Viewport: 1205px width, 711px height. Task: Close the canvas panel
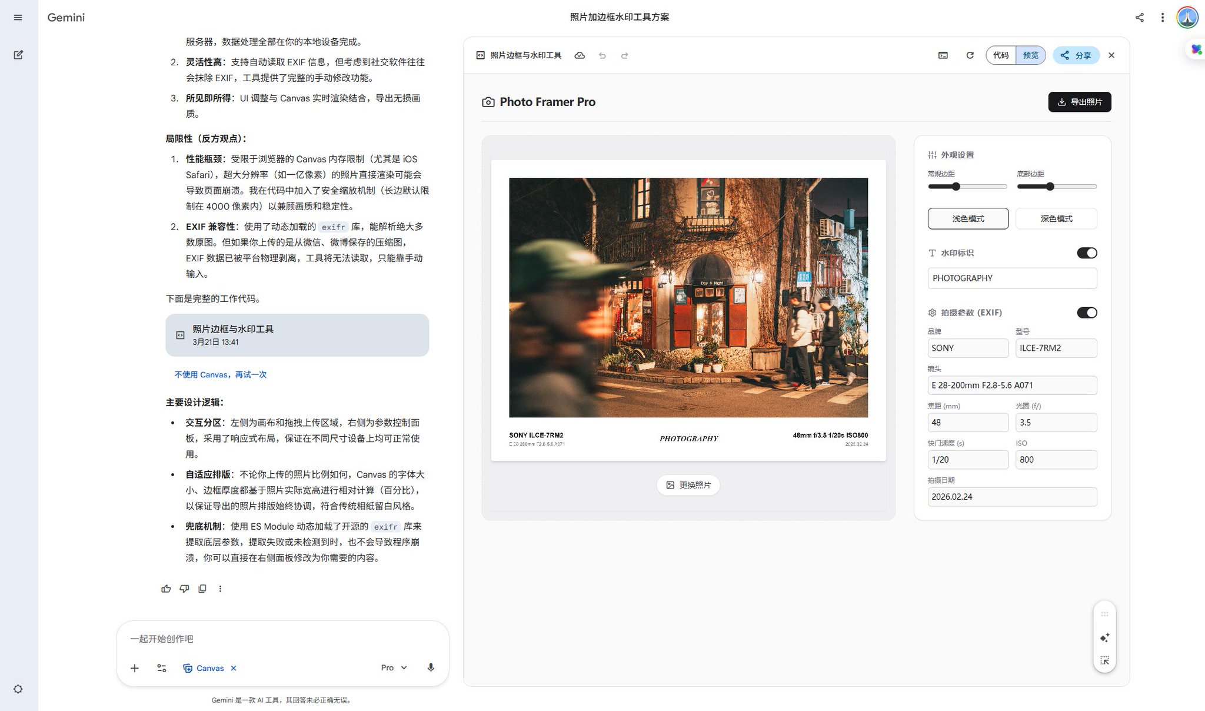(1111, 55)
